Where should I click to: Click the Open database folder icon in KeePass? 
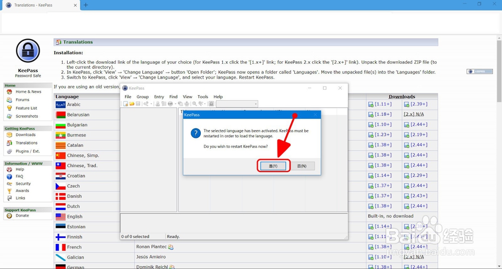tap(132, 104)
